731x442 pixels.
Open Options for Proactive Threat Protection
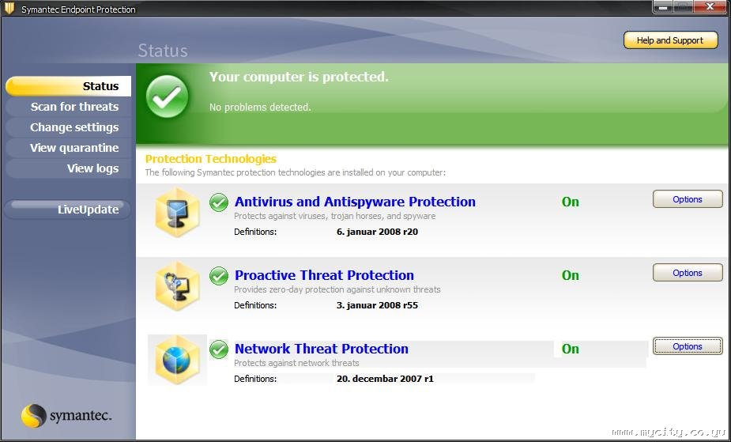[687, 273]
